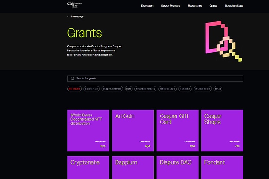Click the Casper ecosystem logo
The width and height of the screenshot is (269, 179).
coord(74,6)
